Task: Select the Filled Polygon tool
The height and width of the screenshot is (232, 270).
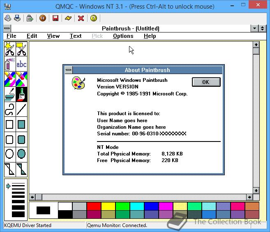Action: [x=21, y=169]
